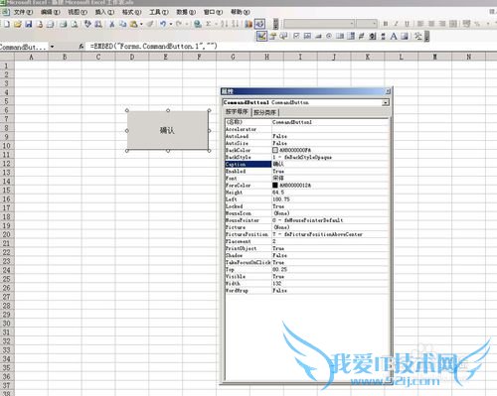This screenshot has width=497, height=396.
Task: Select the Toggle Button control tool
Action: click(362, 36)
